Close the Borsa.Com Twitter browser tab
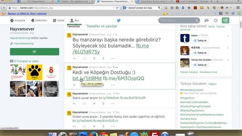The height and width of the screenshot is (136, 242). [172, 2]
